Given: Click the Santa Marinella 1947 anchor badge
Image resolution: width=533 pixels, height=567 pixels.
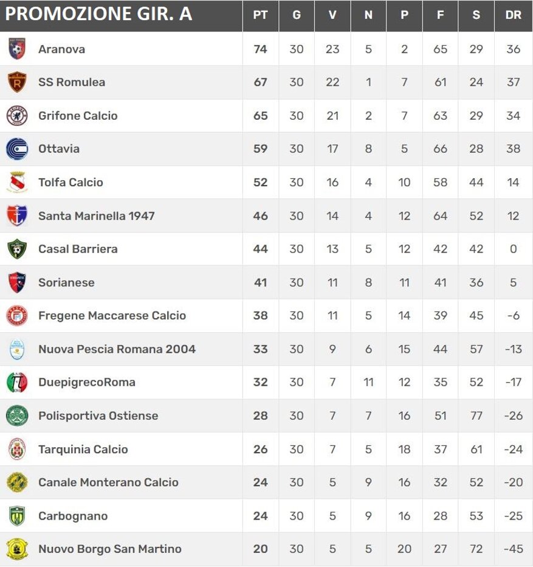Looking at the screenshot, I should [x=17, y=215].
